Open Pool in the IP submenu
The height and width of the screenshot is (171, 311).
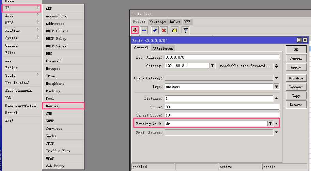63,98
